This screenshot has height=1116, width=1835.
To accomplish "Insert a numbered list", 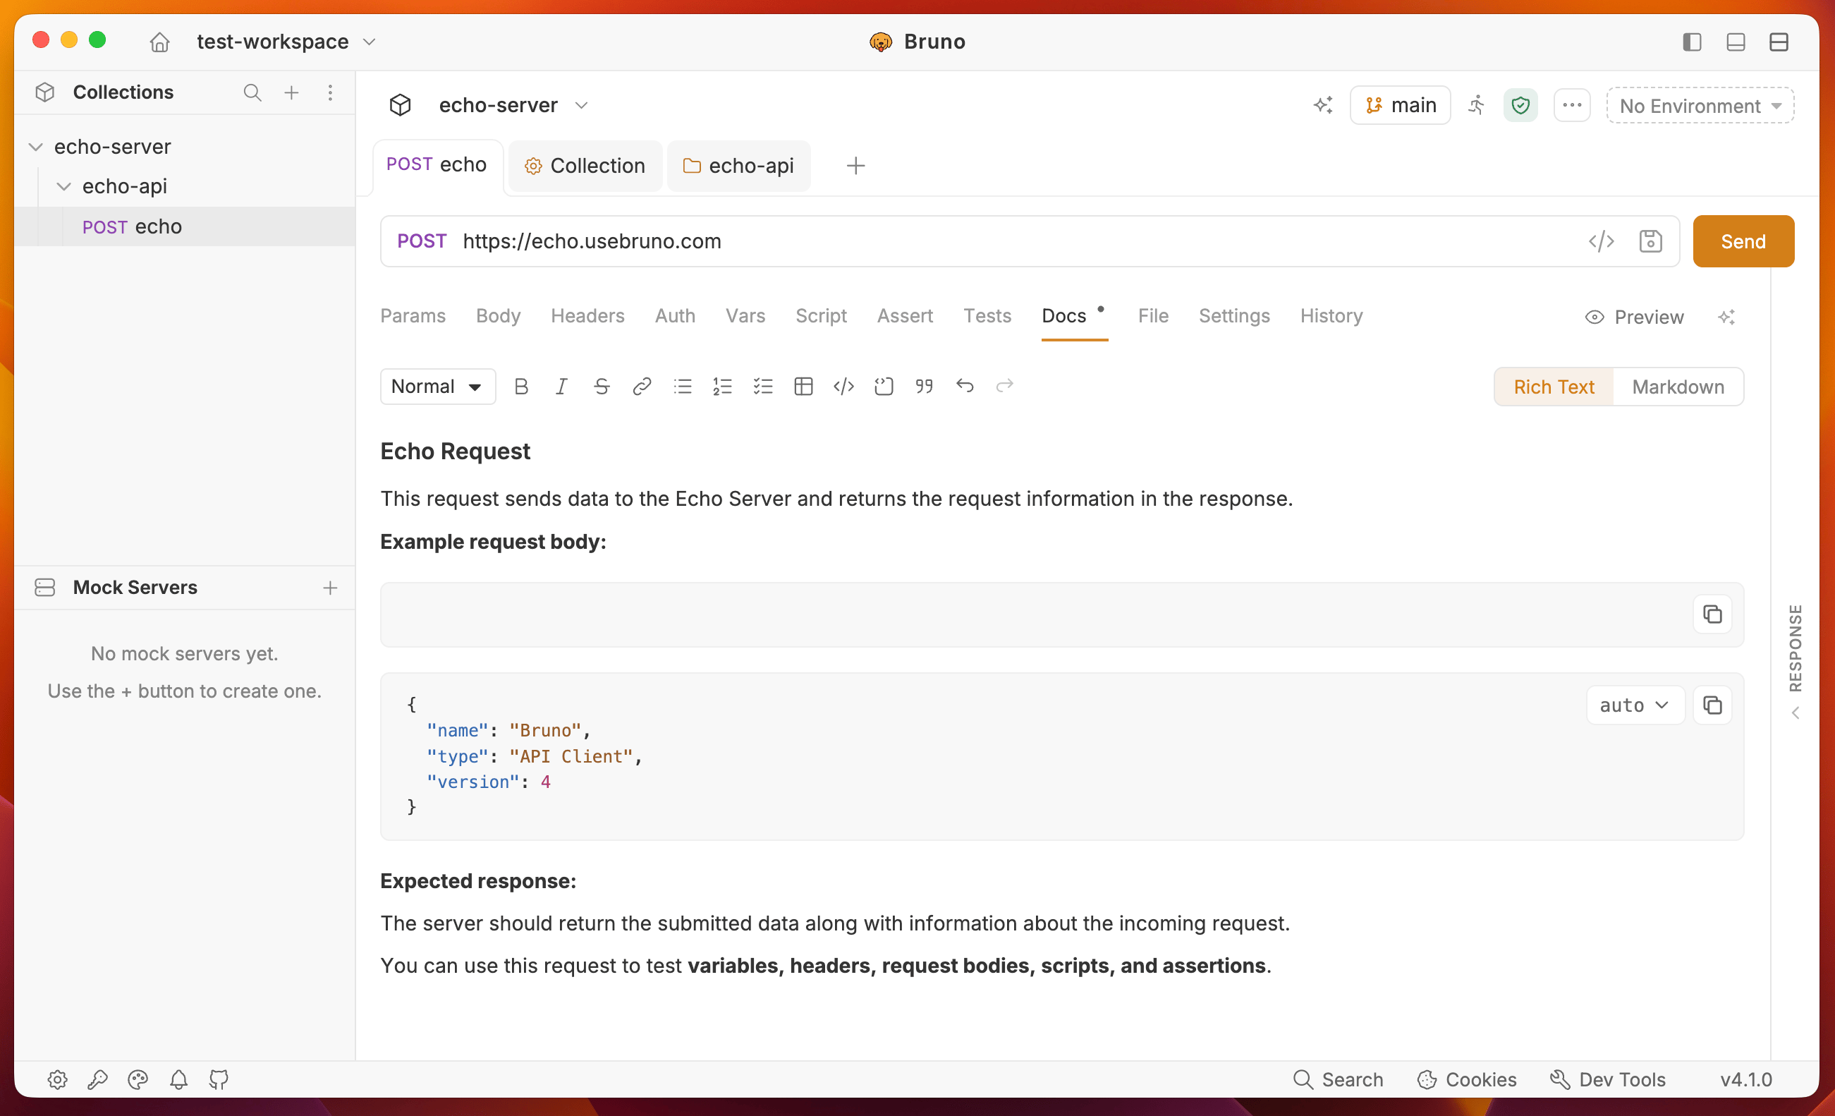I will 722,387.
